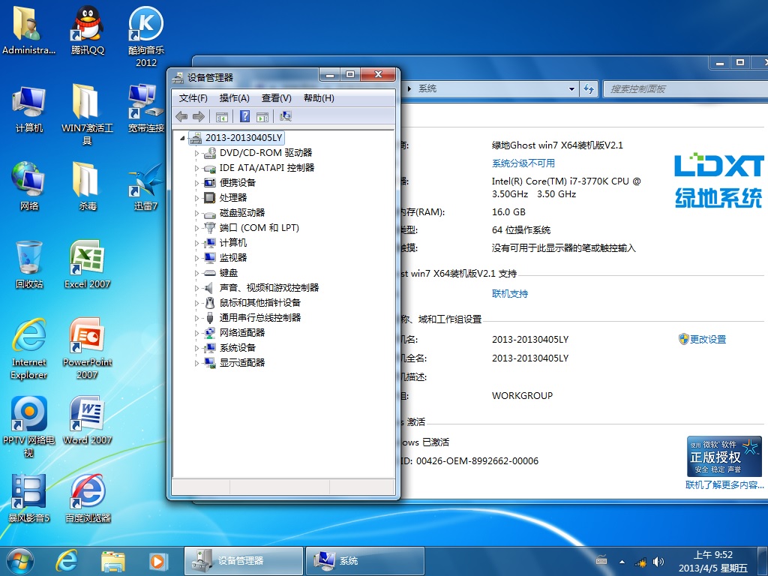The image size is (768, 576).
Task: Open the 查看(V) menu
Action: 276,98
